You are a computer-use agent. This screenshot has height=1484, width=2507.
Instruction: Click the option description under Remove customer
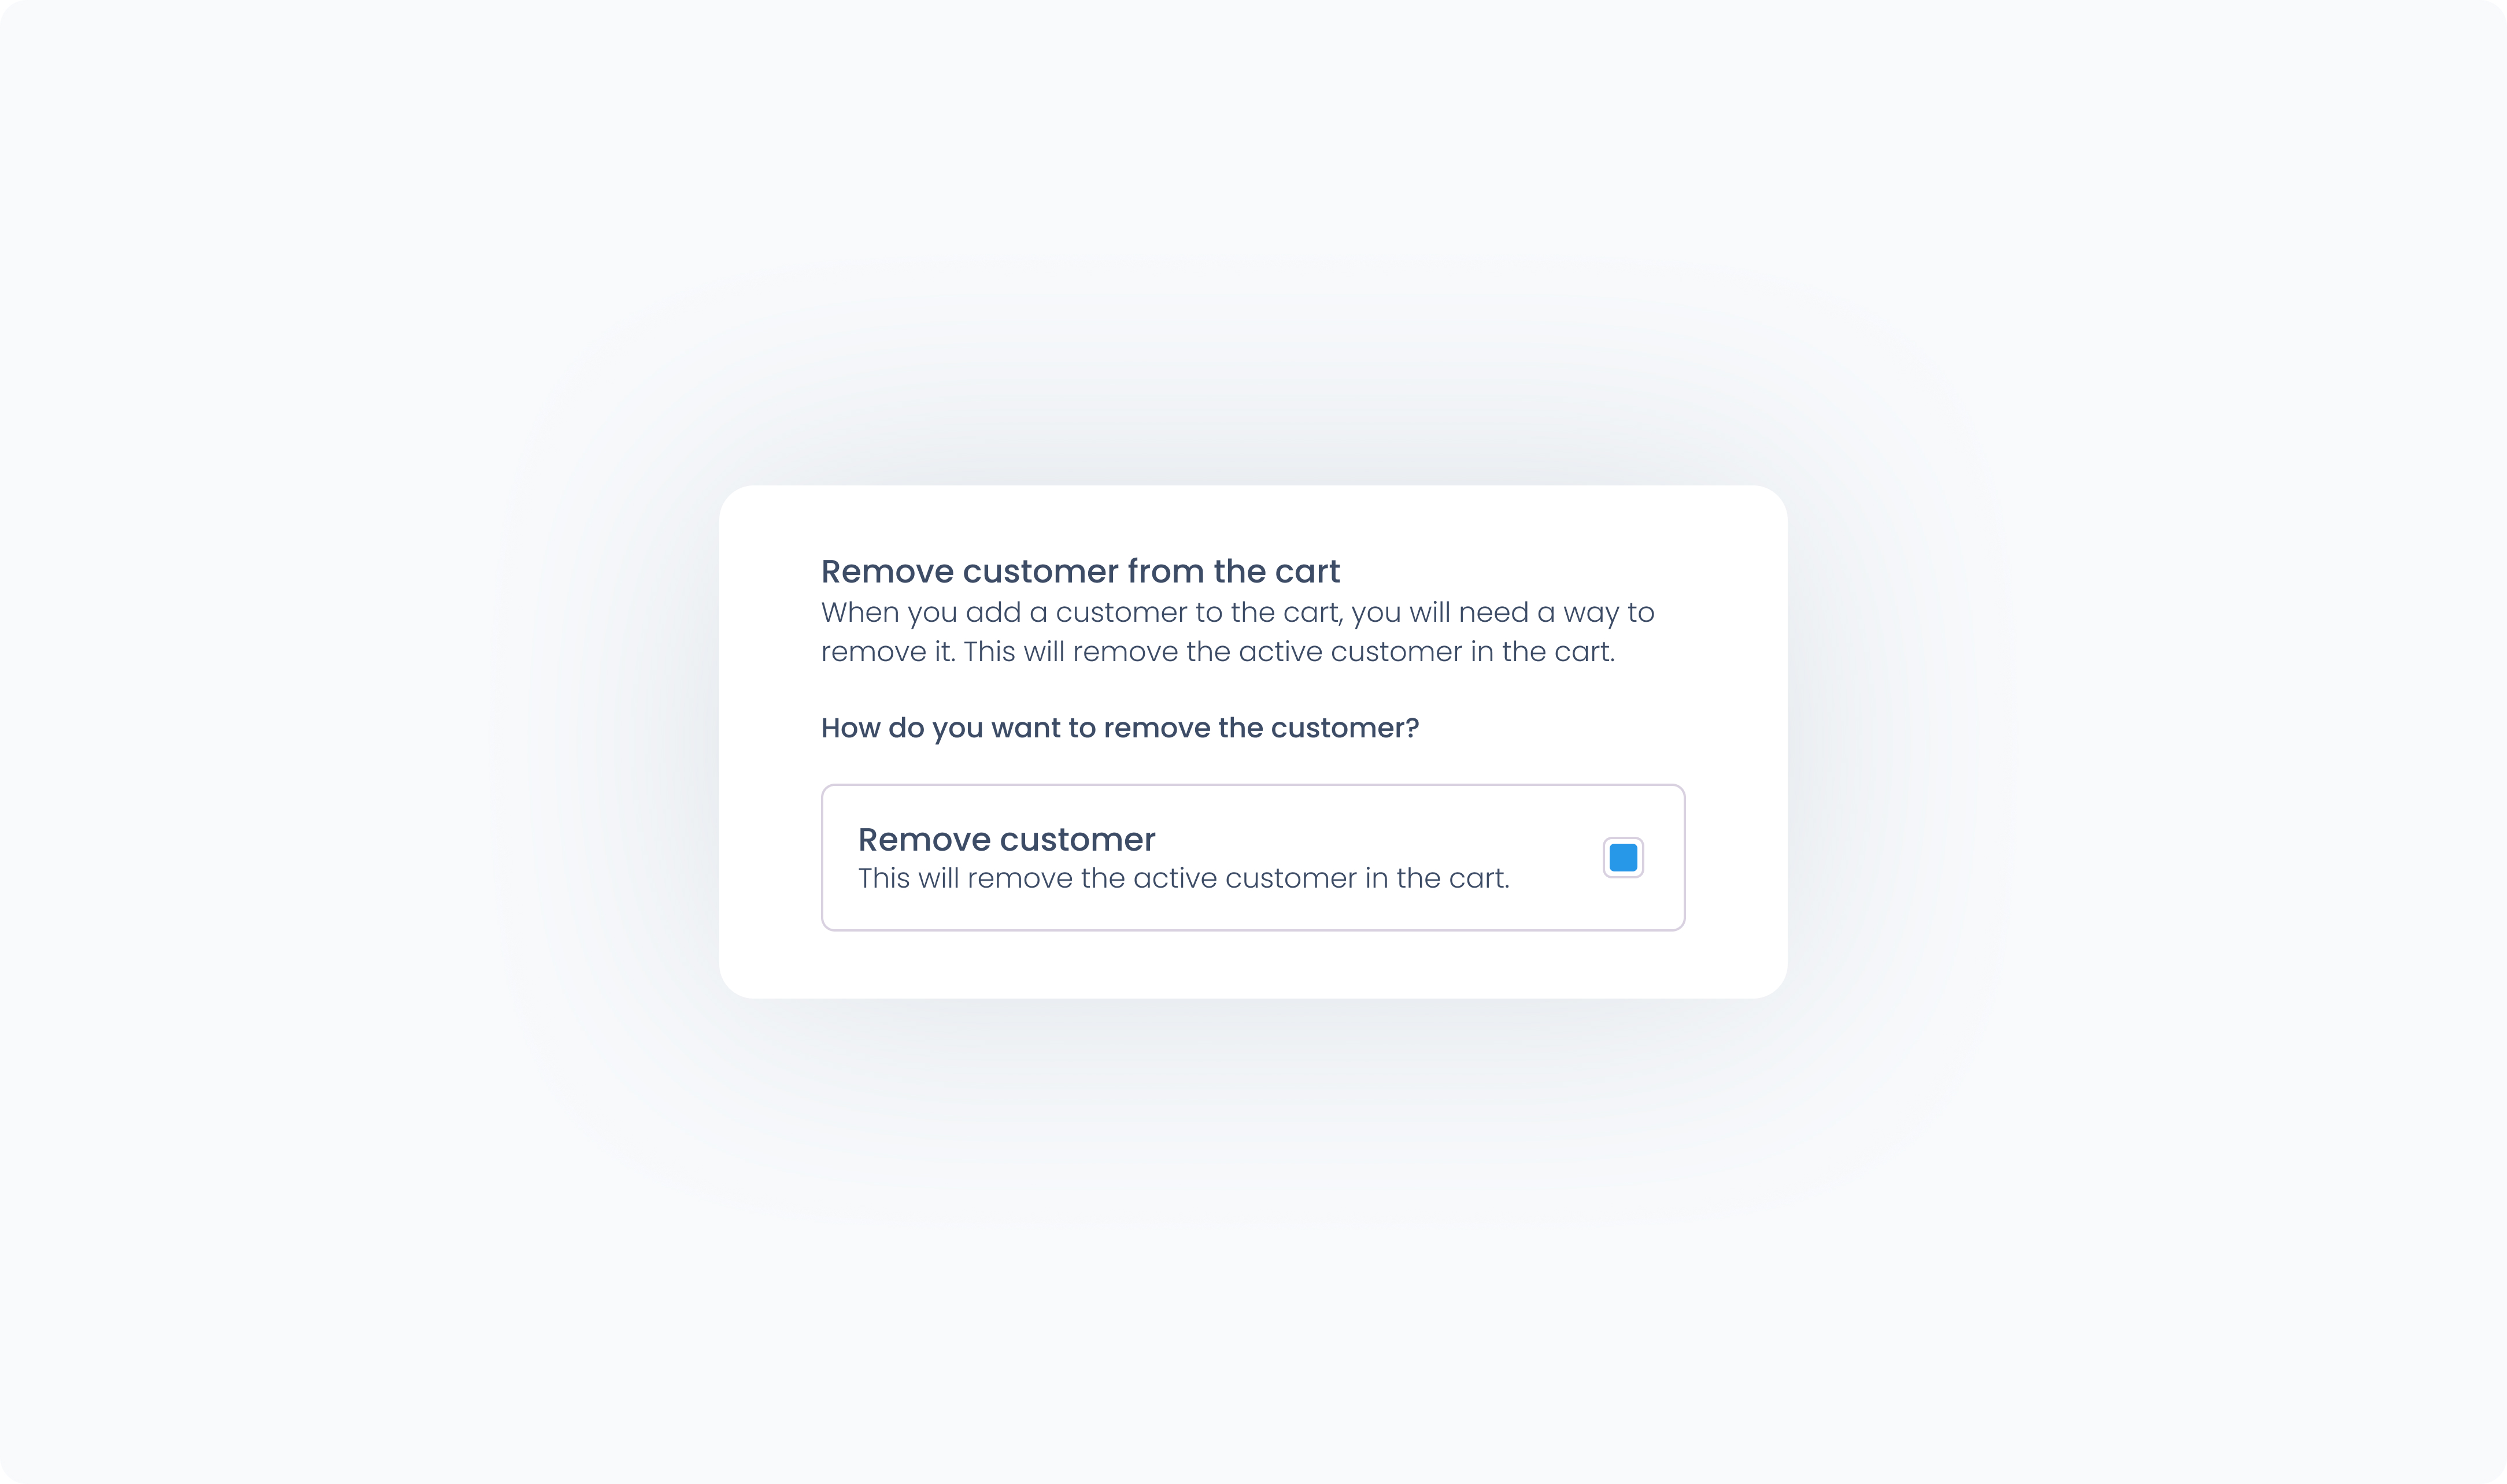click(x=1182, y=878)
